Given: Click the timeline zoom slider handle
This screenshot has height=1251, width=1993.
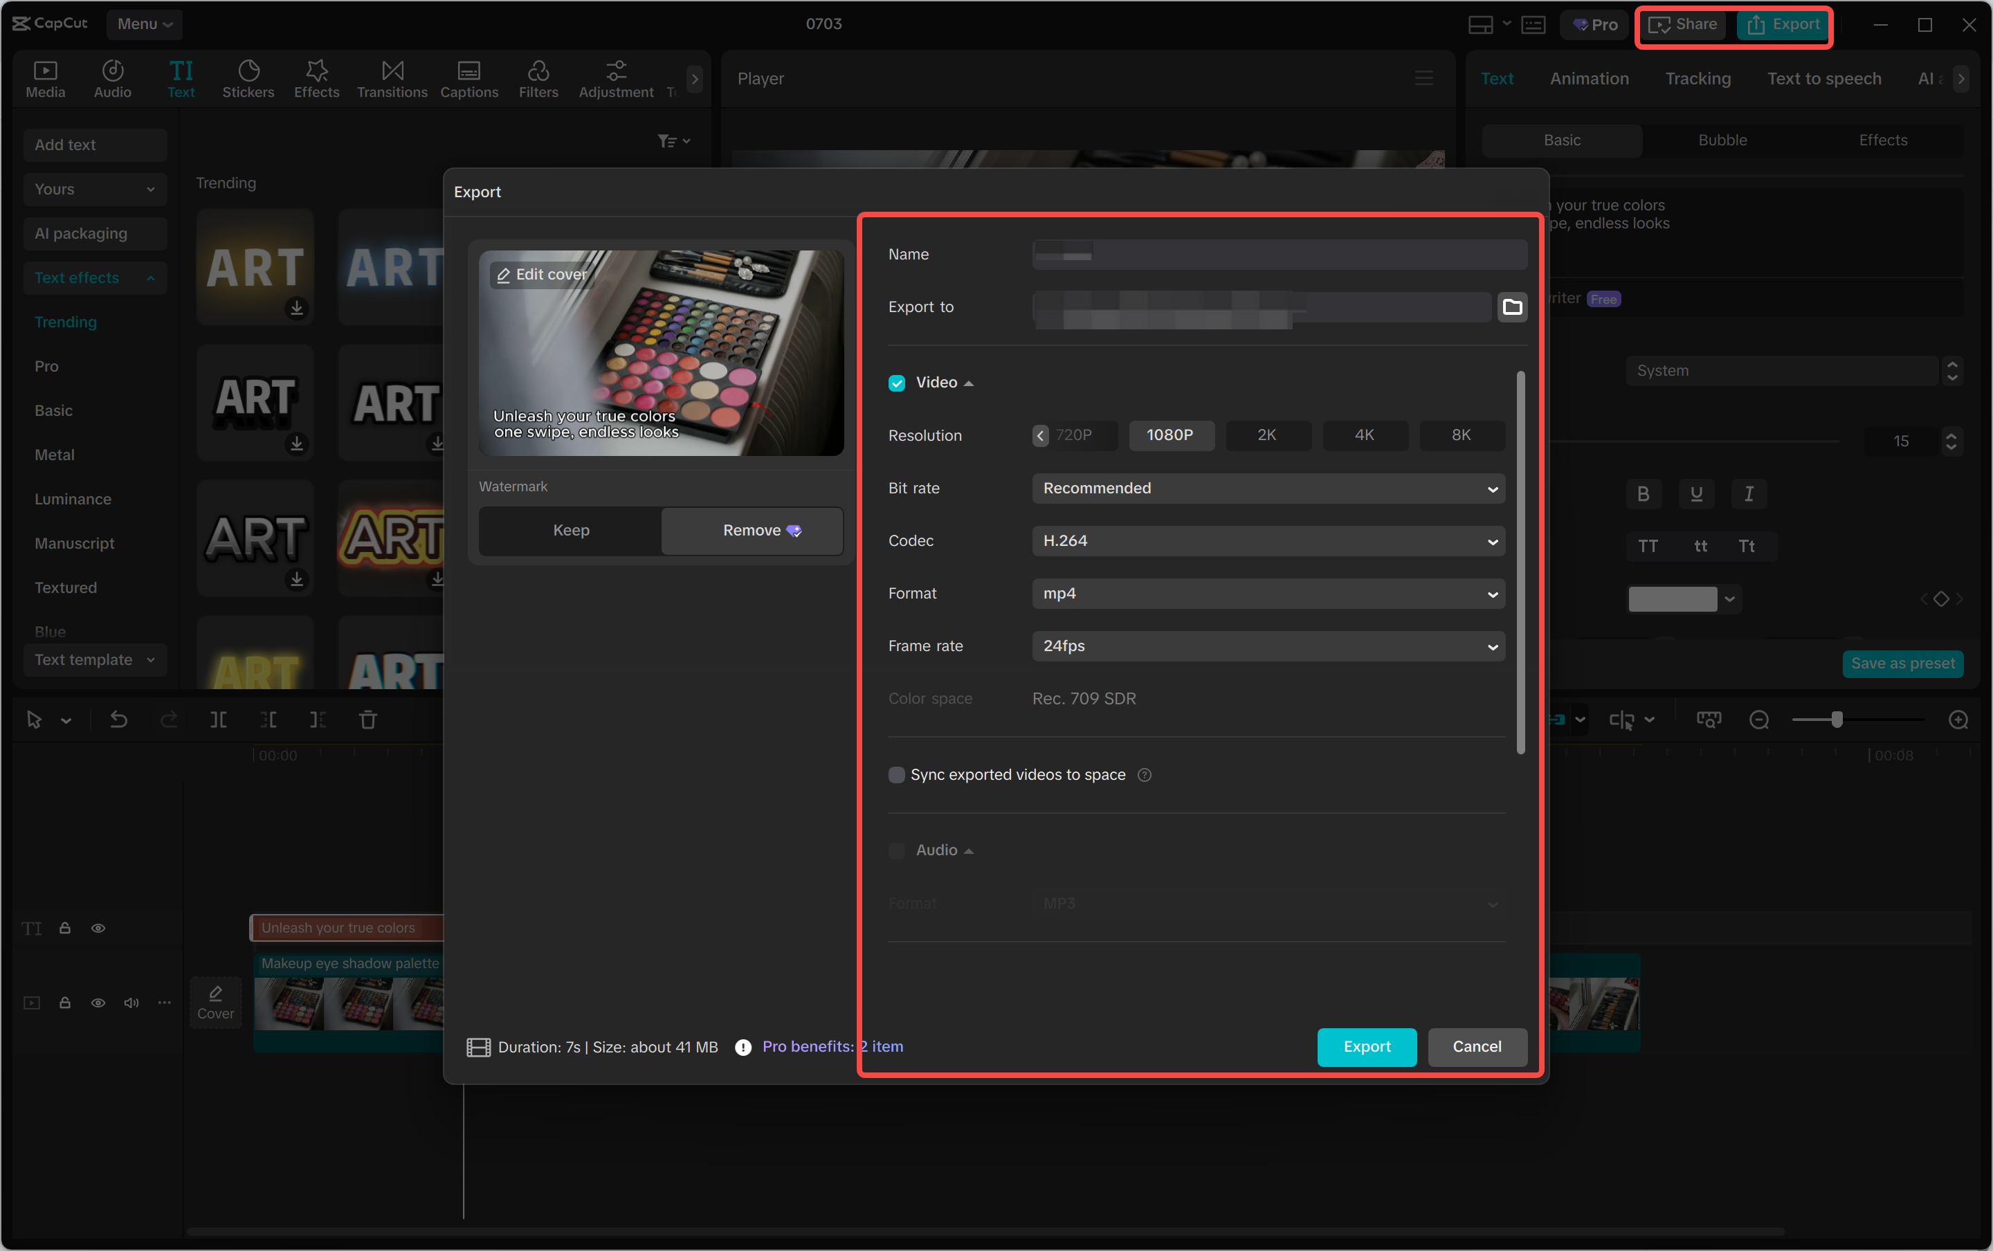Looking at the screenshot, I should [x=1836, y=720].
